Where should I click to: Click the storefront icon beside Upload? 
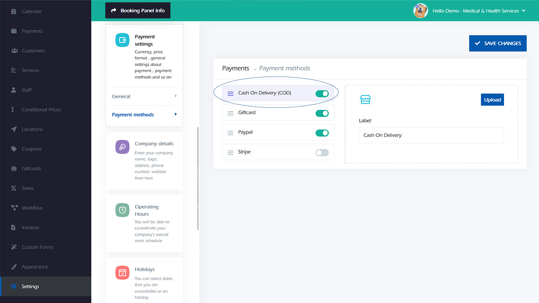(x=365, y=100)
